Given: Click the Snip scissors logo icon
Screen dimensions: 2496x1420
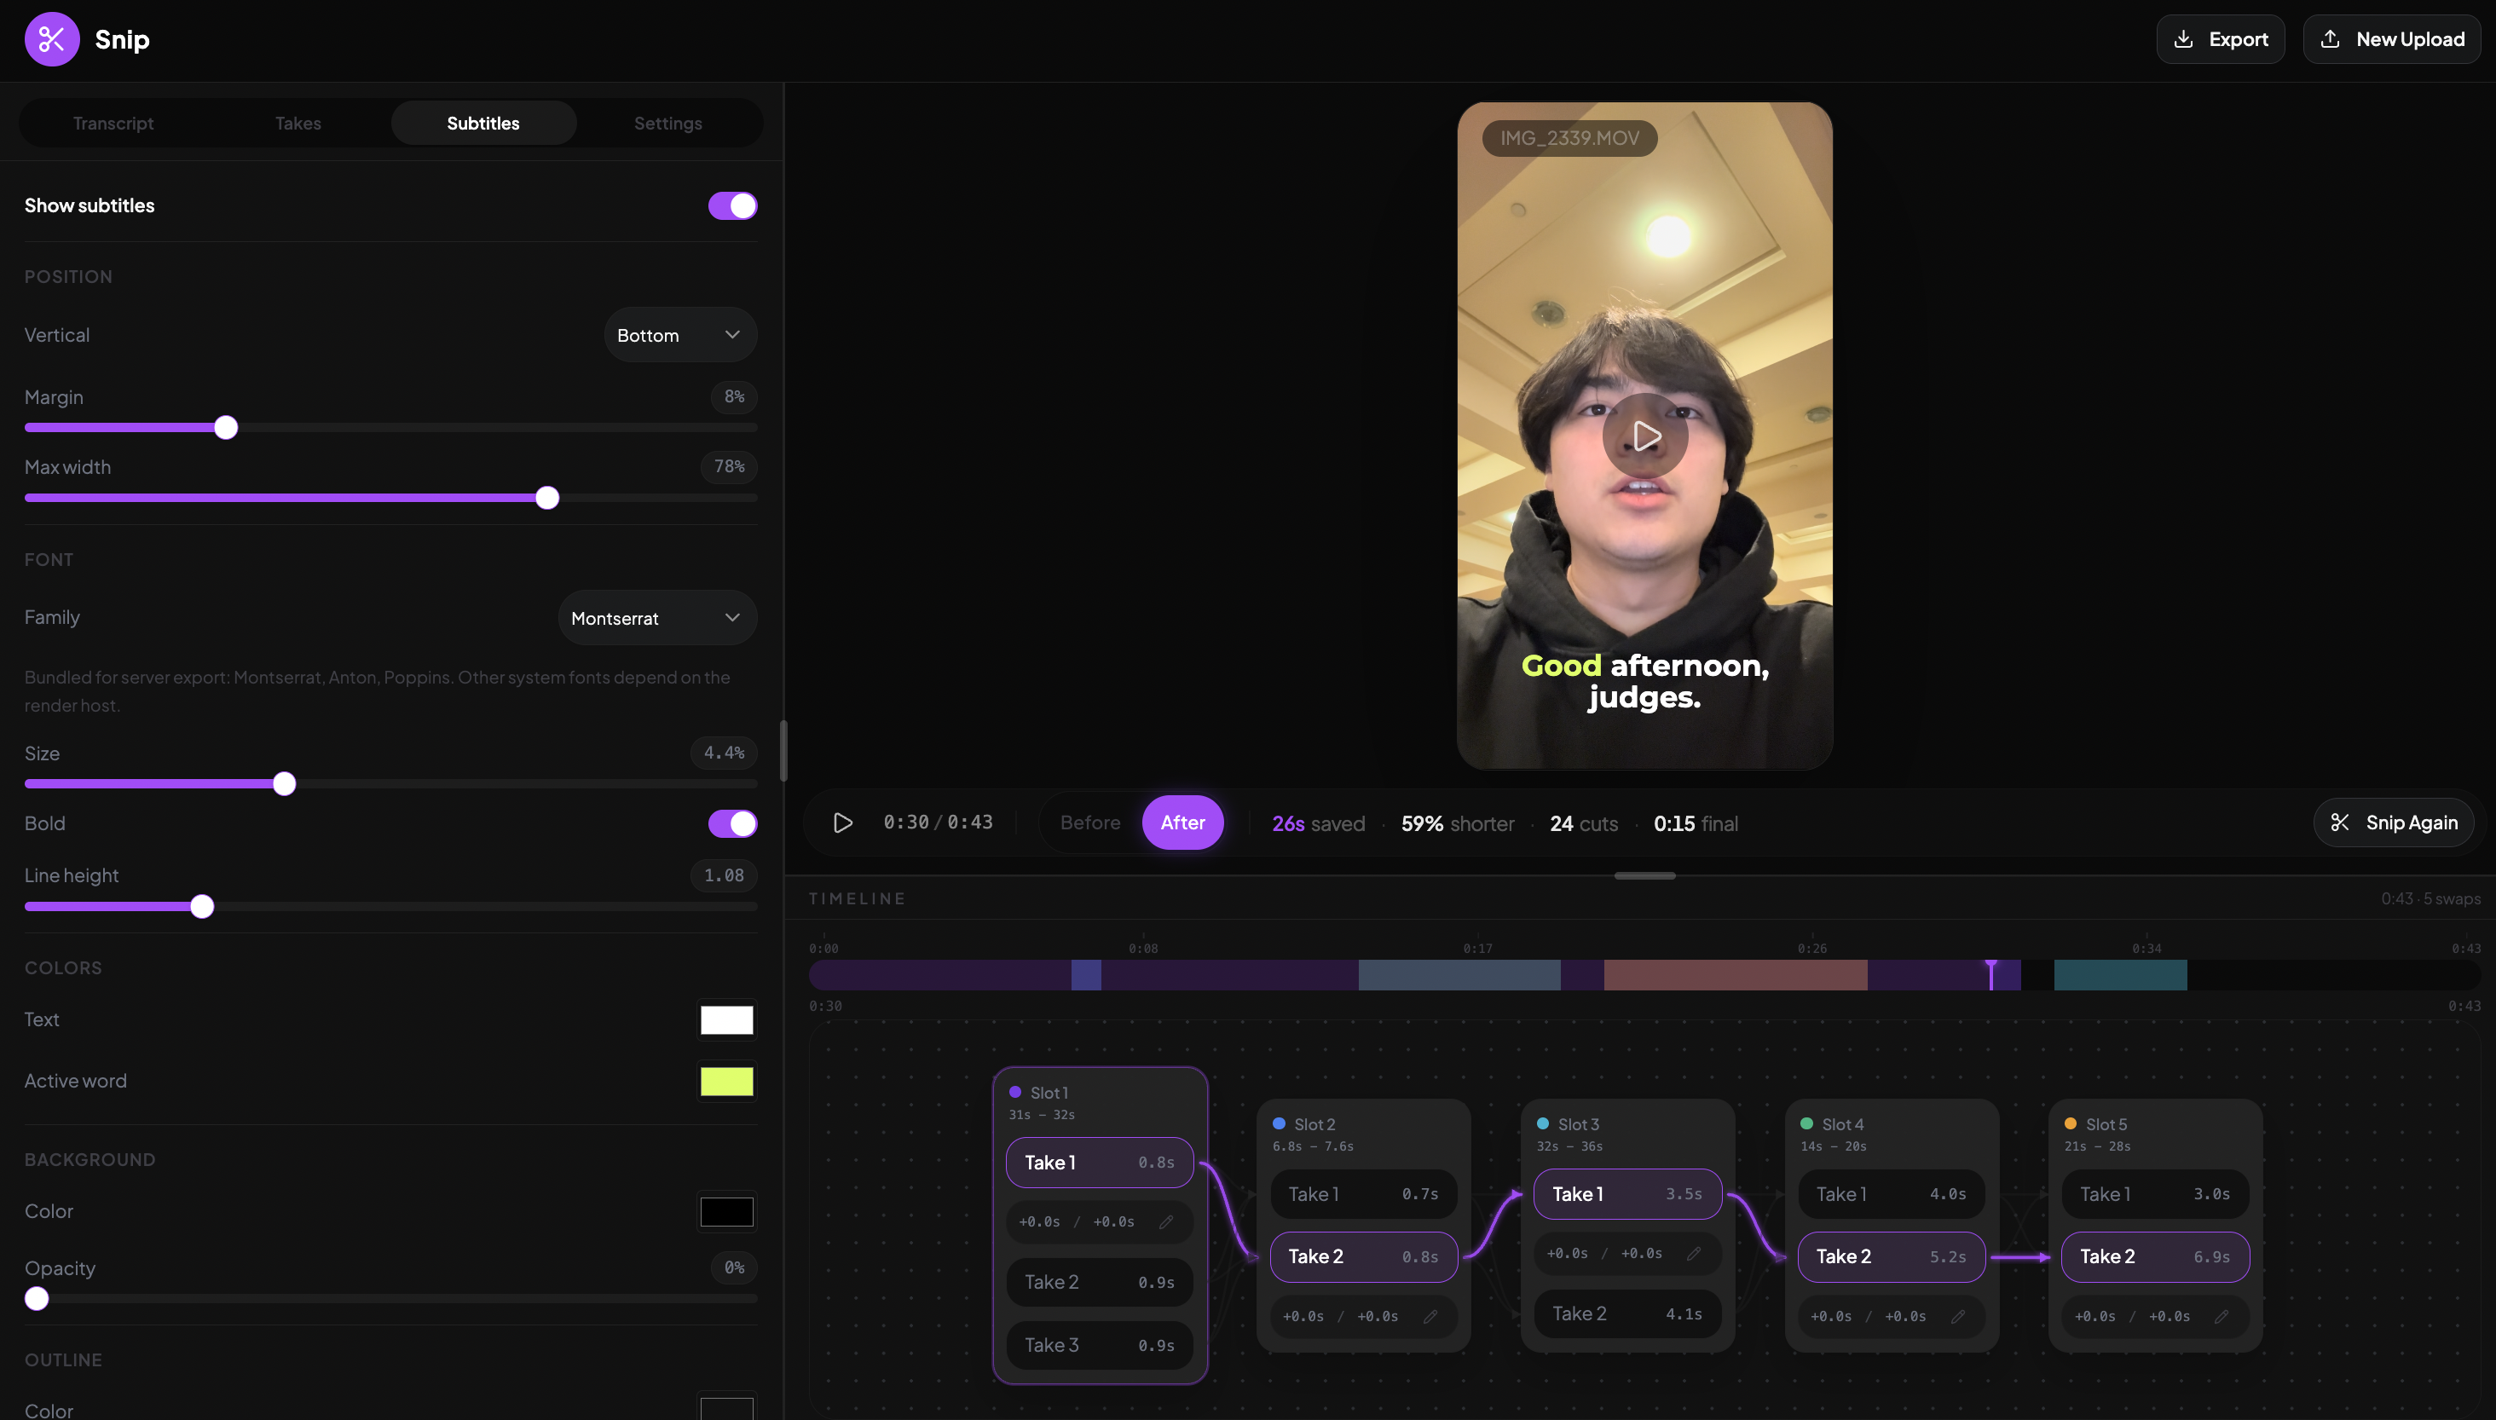Looking at the screenshot, I should coord(52,39).
